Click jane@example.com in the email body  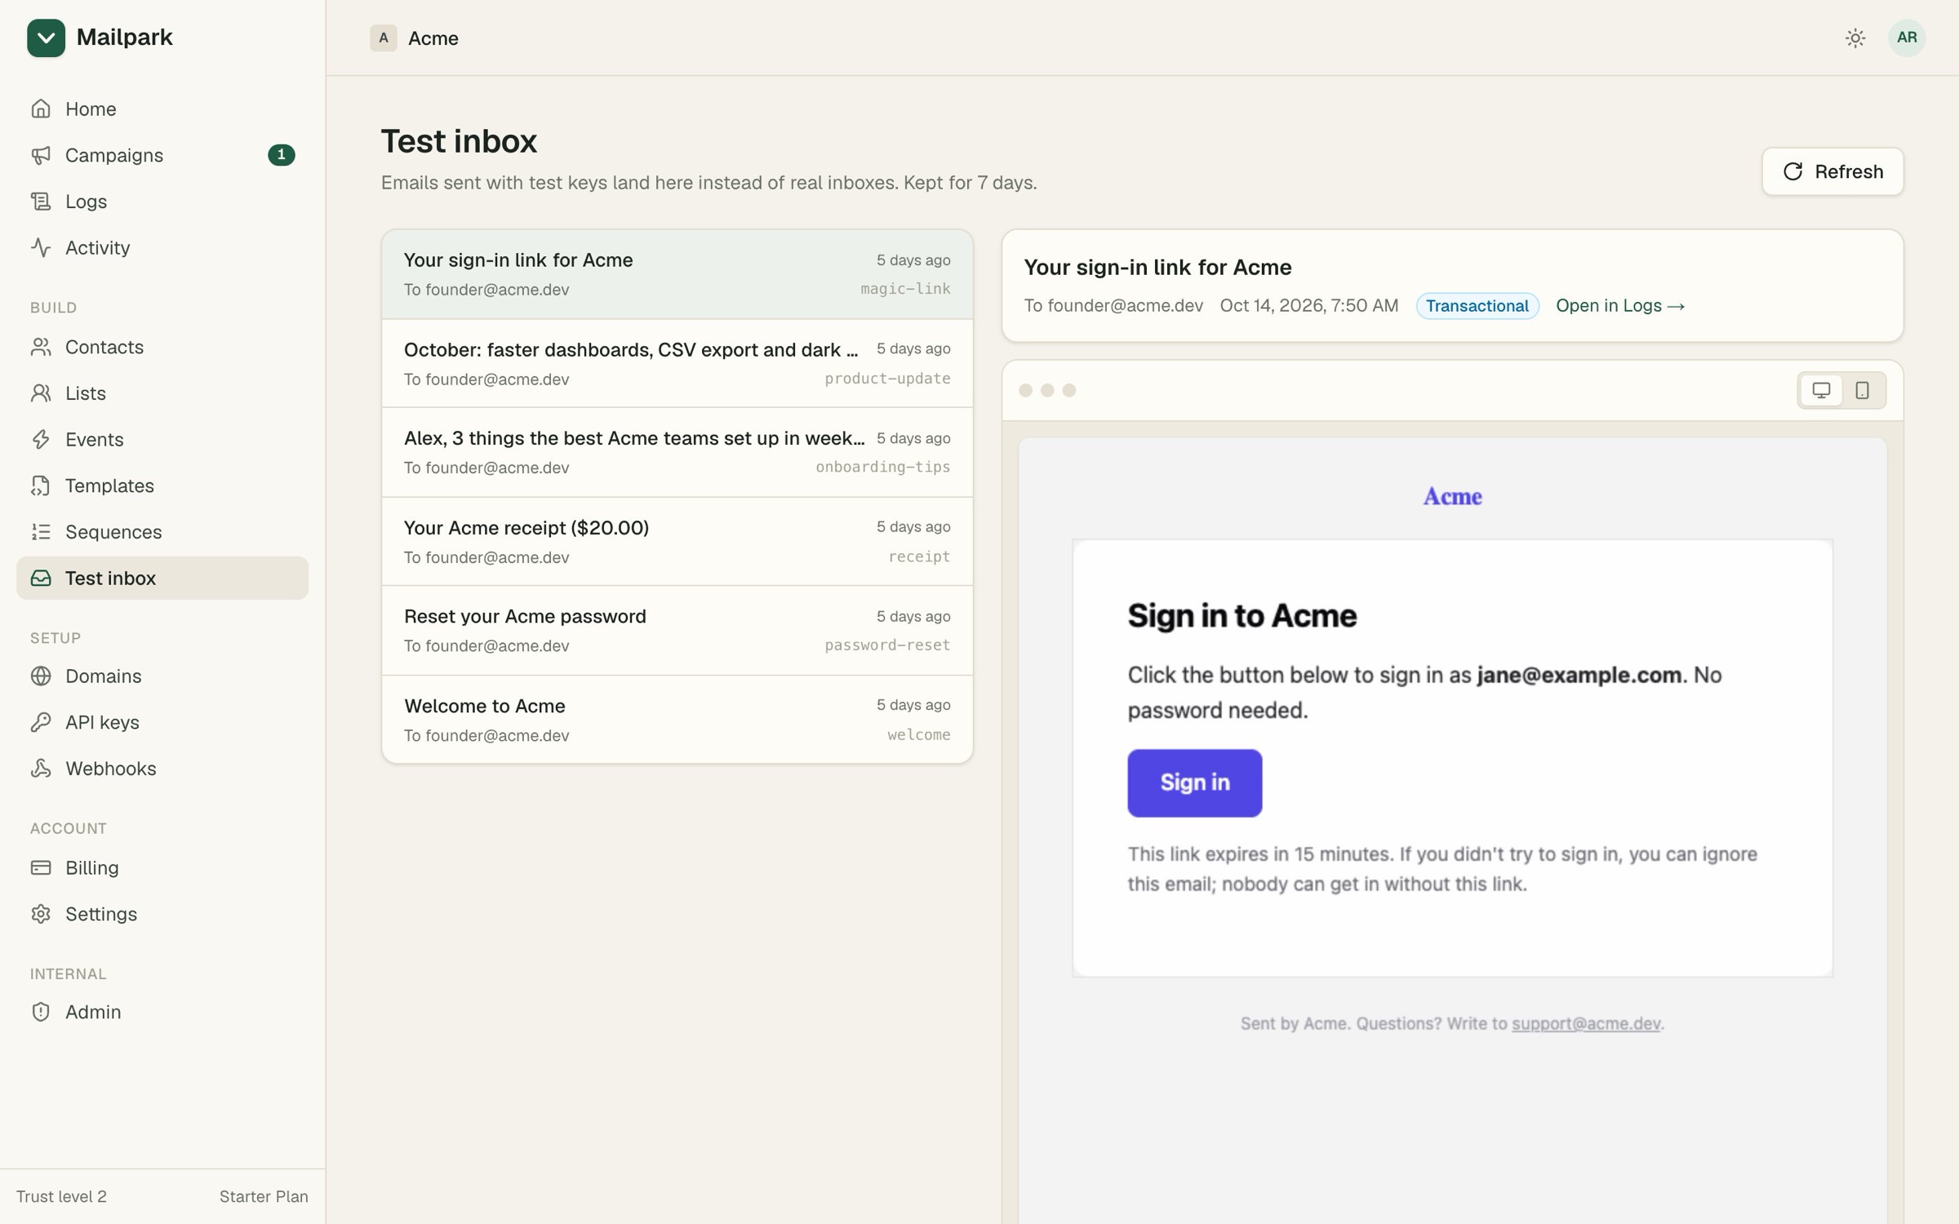point(1579,675)
